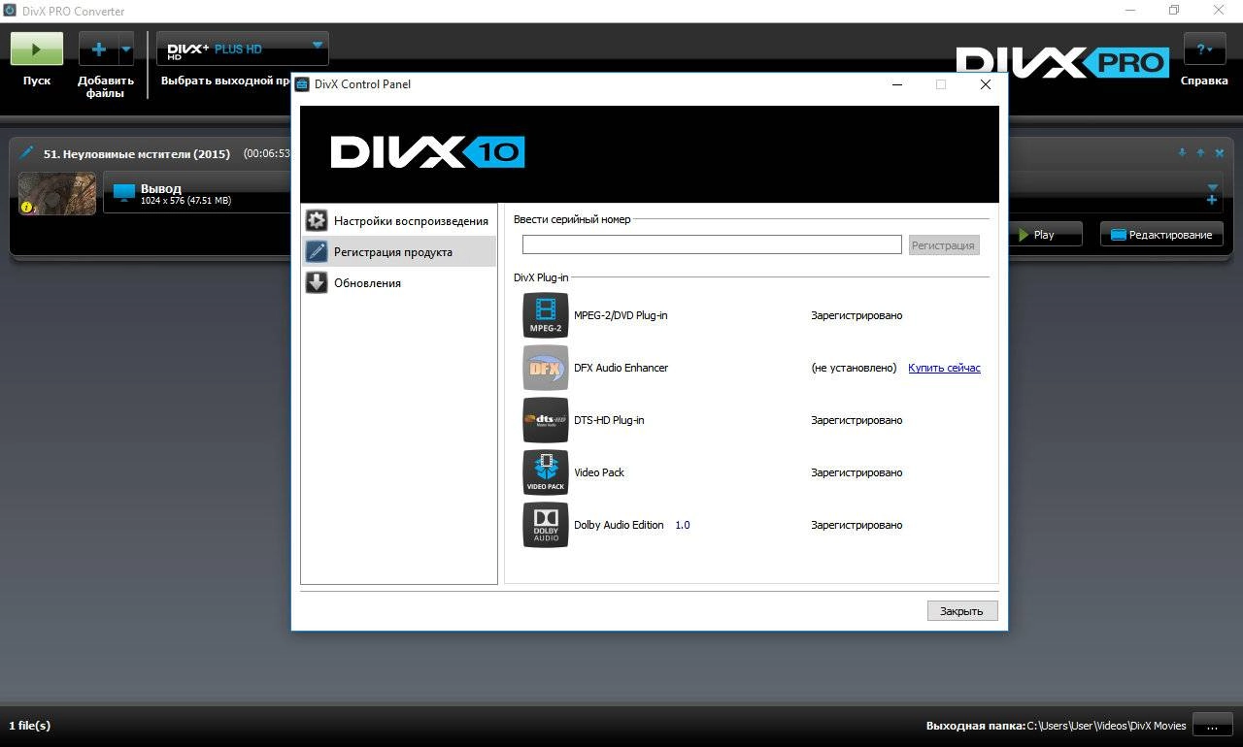Click the video title 51. Неуловимые мстители (2015)
Screen dimensions: 1243x747
(137, 153)
